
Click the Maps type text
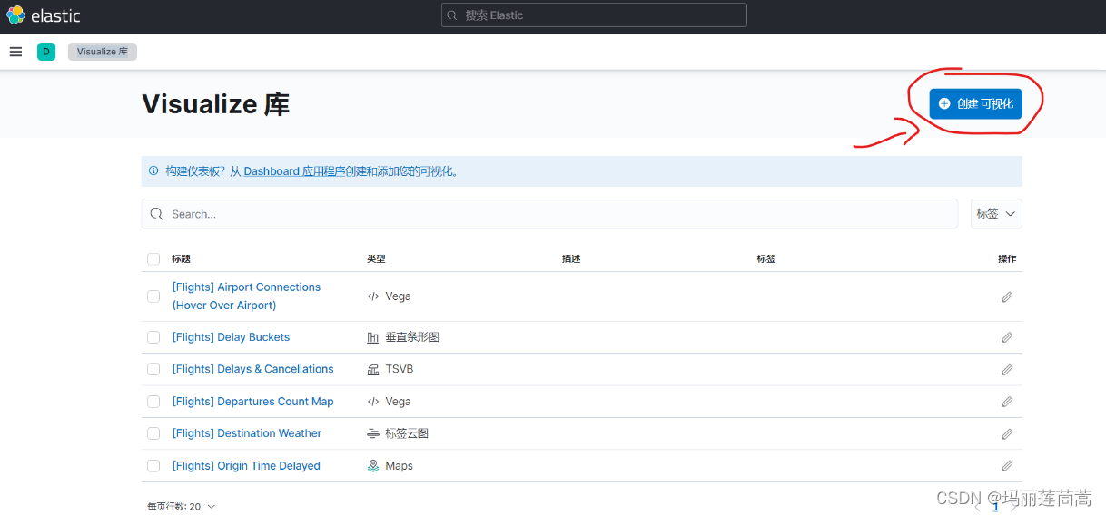(x=399, y=466)
